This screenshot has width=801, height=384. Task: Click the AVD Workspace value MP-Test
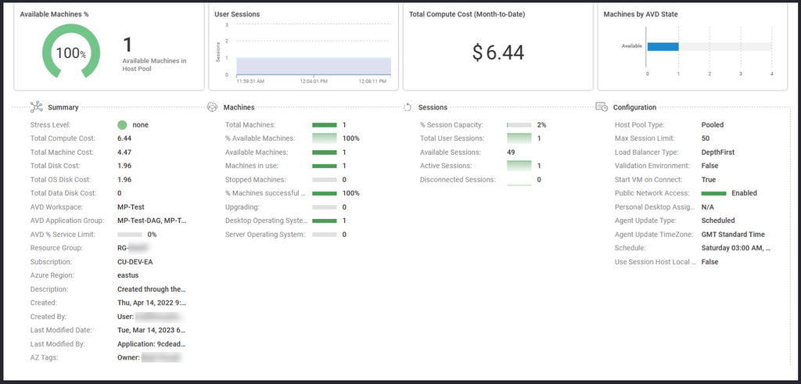(x=131, y=207)
